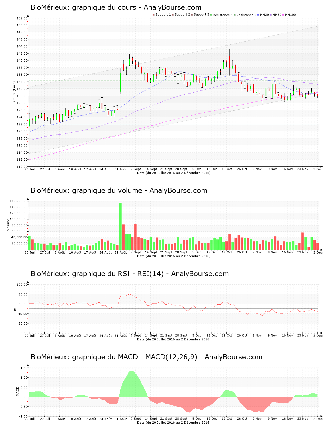Viewport: 333px width, 430px height.
Task: Click '7 Sept' date label on the volume chart
Action: pyautogui.click(x=136, y=252)
